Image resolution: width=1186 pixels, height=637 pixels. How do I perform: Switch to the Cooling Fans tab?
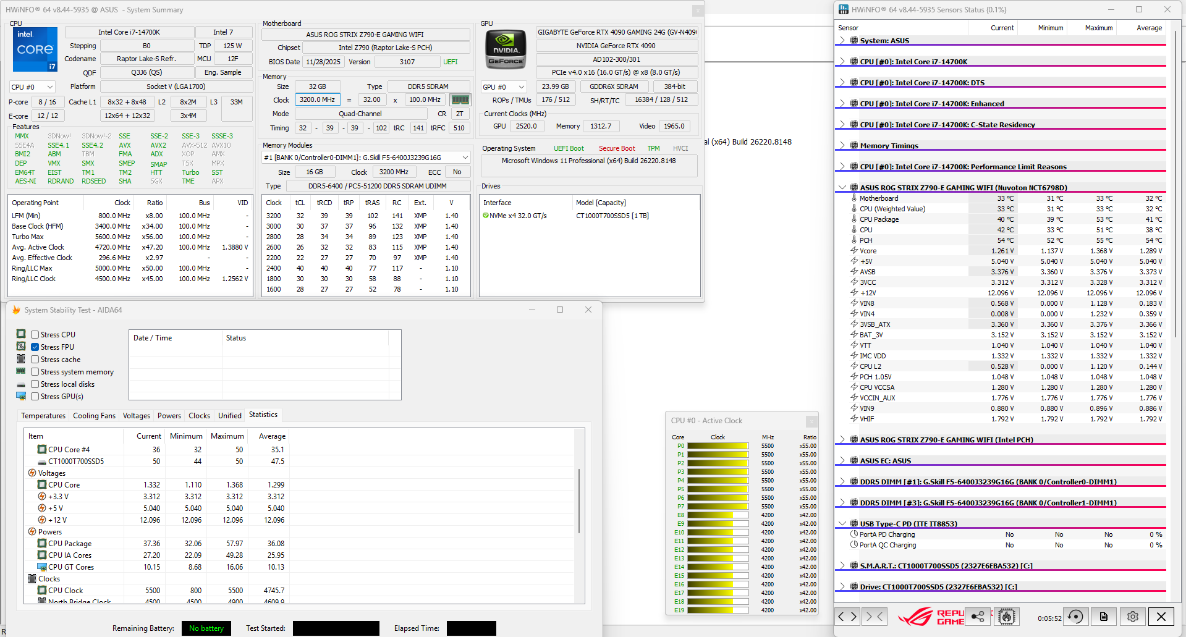[94, 416]
